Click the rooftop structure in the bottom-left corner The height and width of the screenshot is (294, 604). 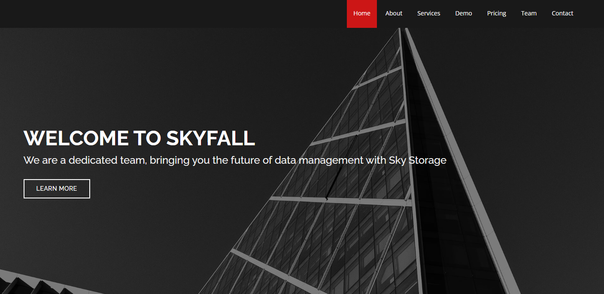pyautogui.click(x=39, y=284)
